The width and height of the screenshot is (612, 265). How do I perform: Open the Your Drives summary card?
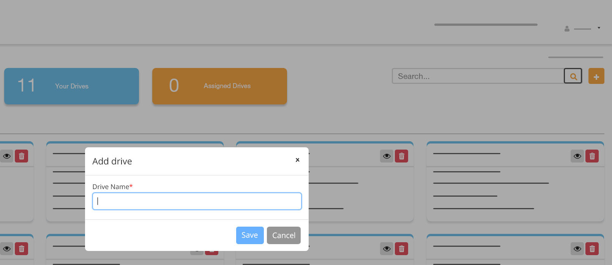click(x=71, y=86)
